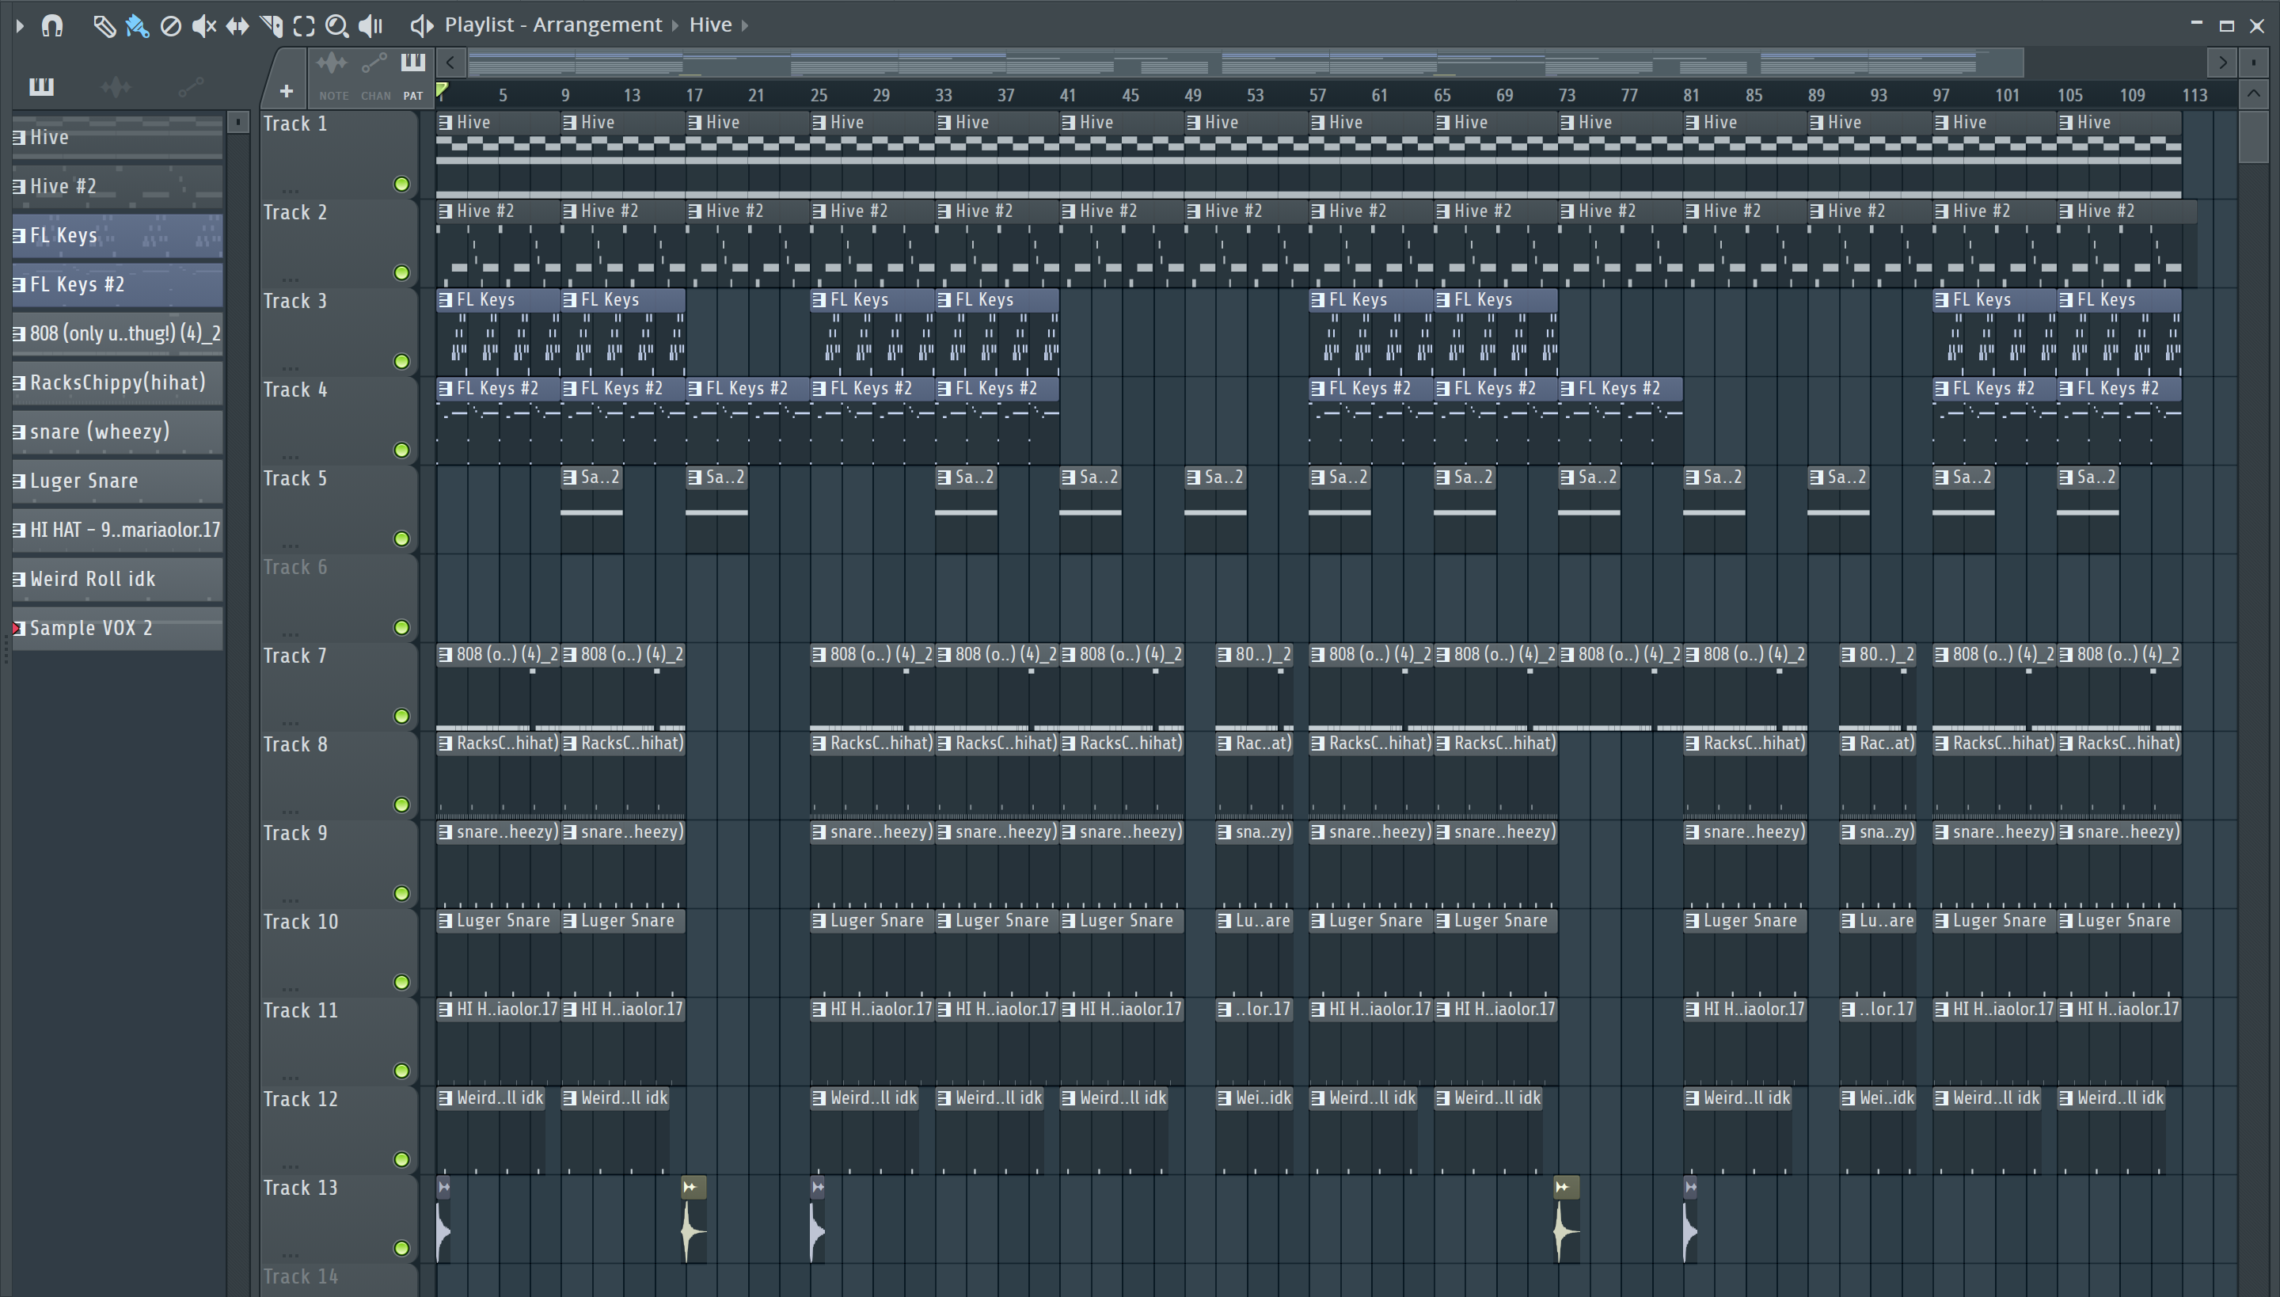2280x1297 pixels.
Task: Select the HI HAT - 9..mariaolor.17 pattern
Action: tap(117, 530)
